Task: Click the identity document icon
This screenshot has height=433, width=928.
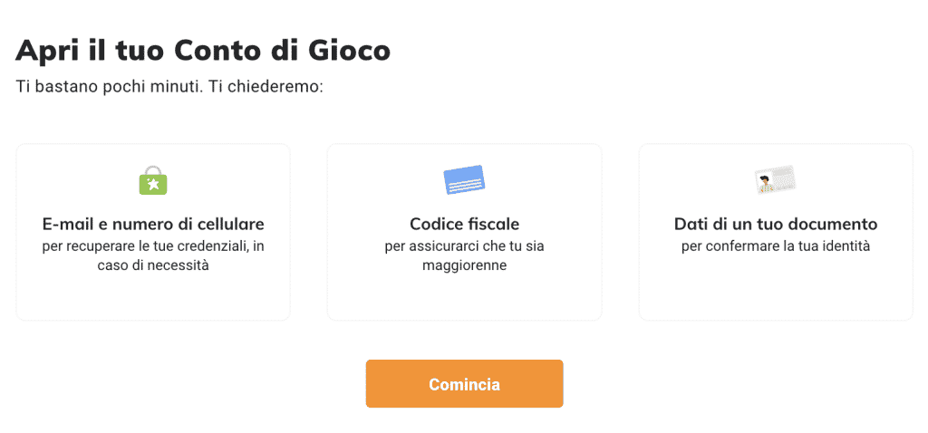Action: pyautogui.click(x=775, y=179)
